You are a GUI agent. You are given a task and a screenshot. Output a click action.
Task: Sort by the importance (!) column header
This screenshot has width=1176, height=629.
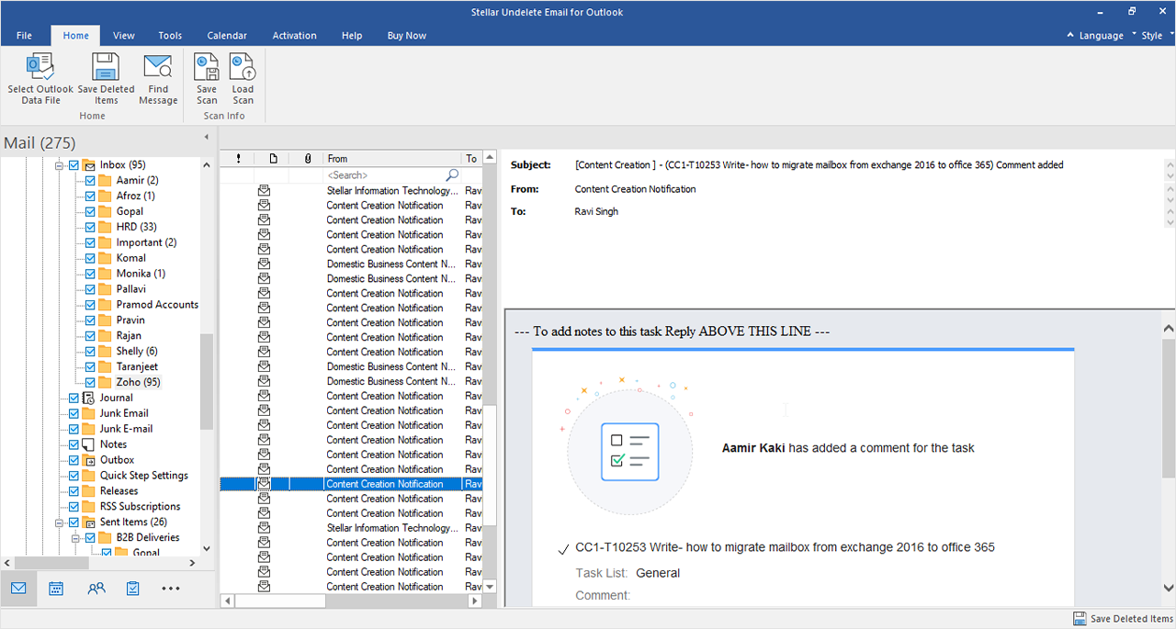point(238,159)
